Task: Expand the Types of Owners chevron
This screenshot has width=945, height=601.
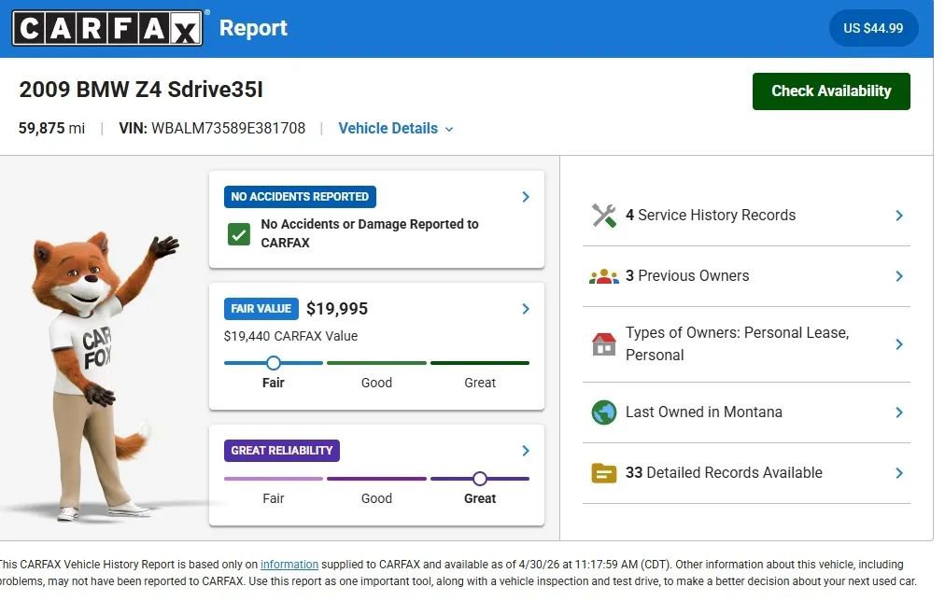Action: pos(899,344)
